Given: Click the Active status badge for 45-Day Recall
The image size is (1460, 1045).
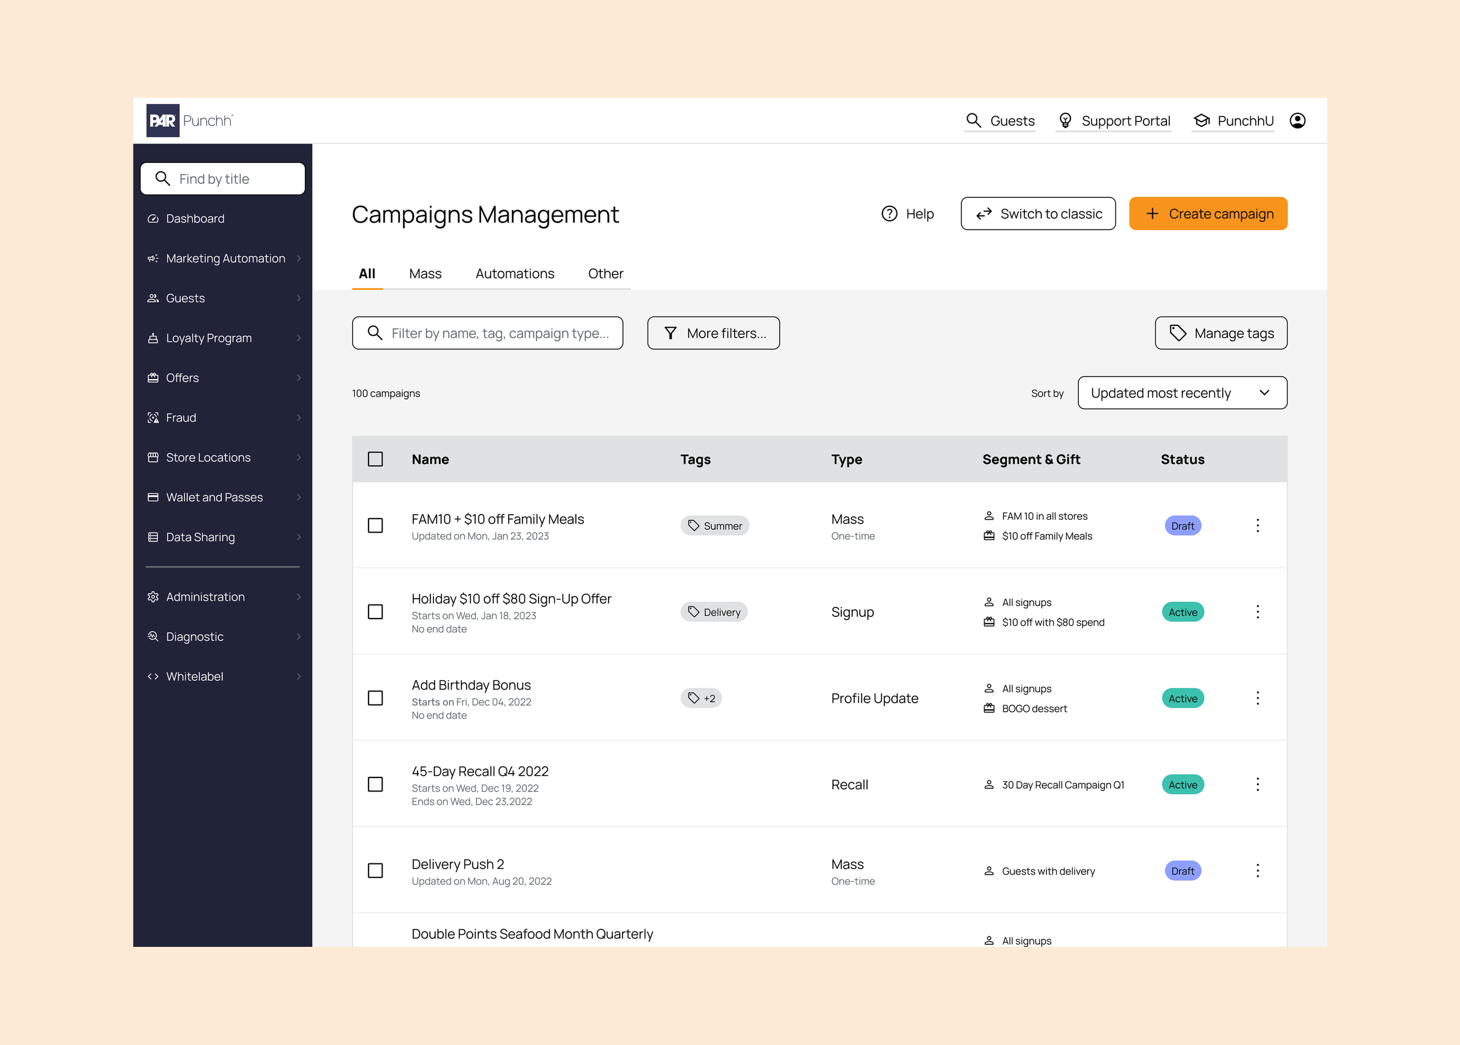Looking at the screenshot, I should coord(1182,784).
